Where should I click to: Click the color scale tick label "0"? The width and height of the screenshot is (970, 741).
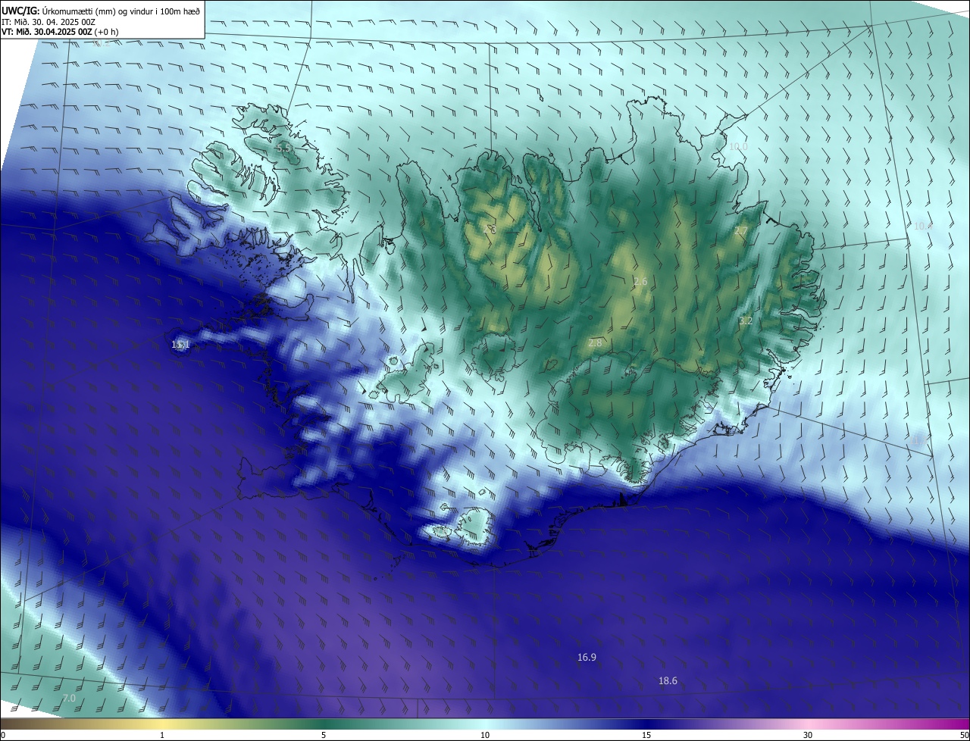tap(3, 735)
